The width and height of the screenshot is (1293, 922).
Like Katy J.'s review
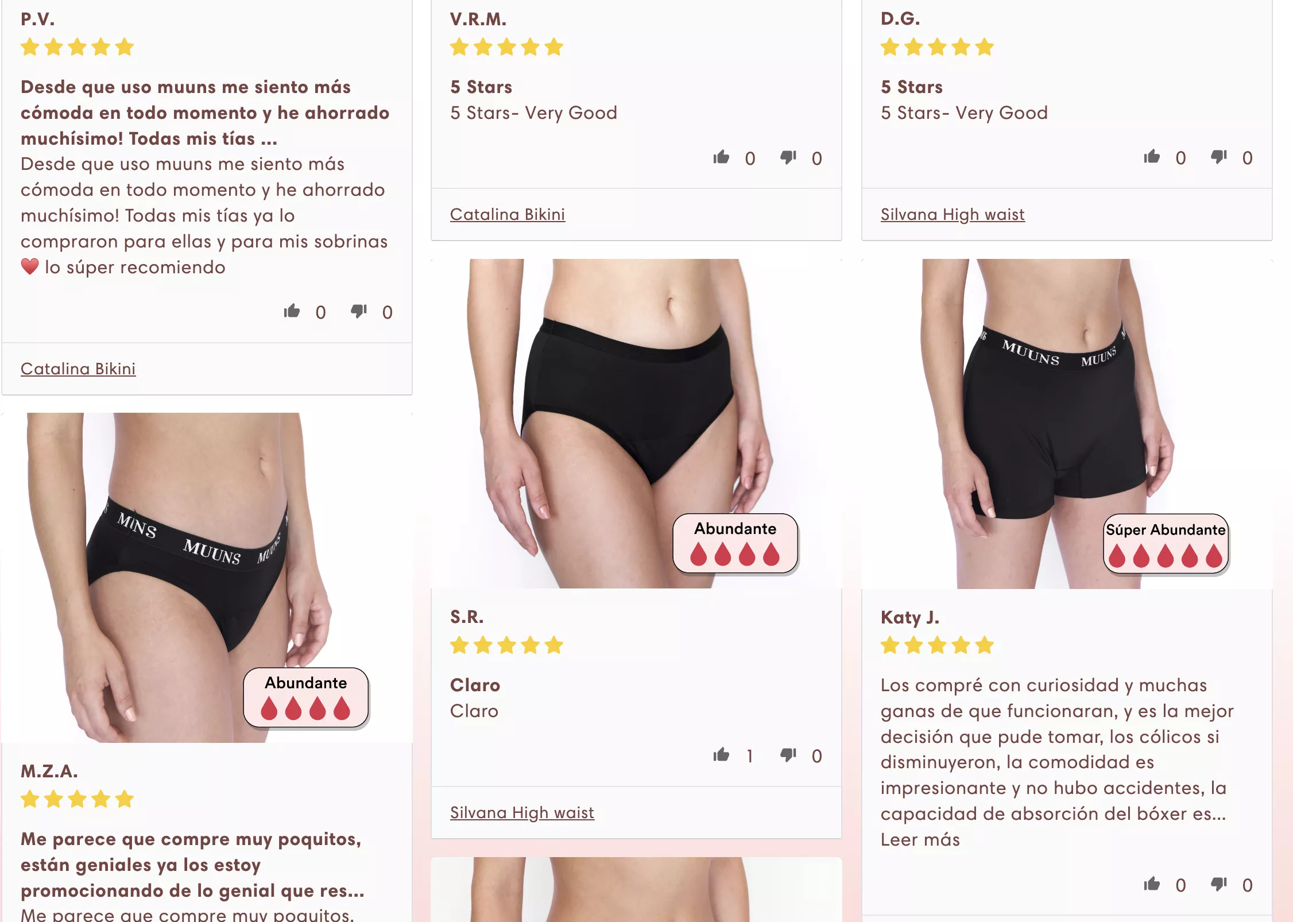(x=1152, y=884)
